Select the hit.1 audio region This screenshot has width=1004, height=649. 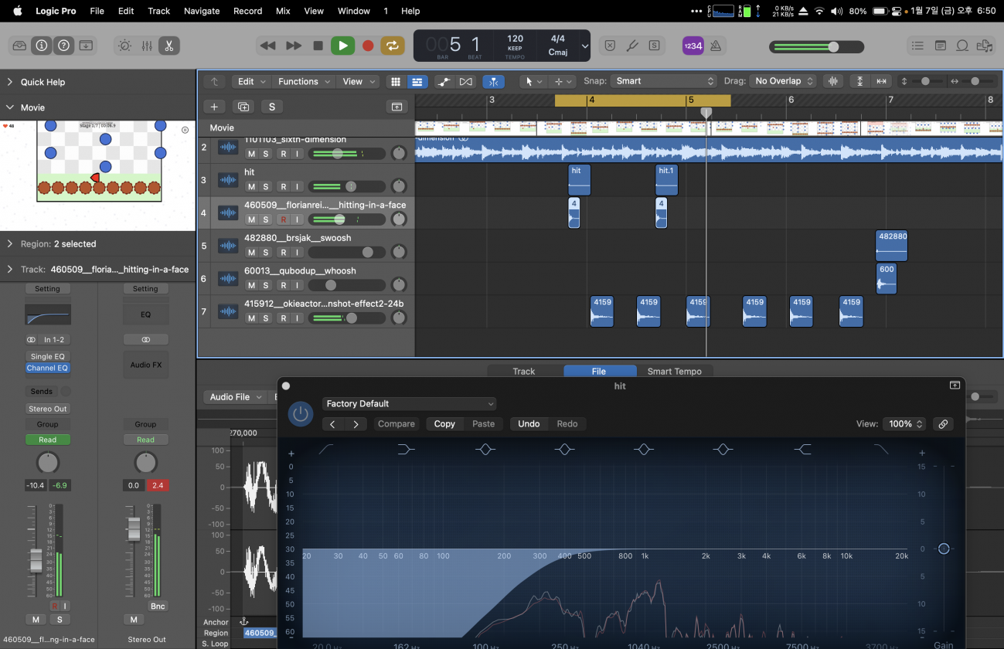click(666, 180)
